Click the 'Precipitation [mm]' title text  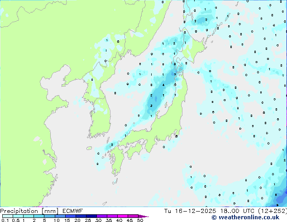29,211
